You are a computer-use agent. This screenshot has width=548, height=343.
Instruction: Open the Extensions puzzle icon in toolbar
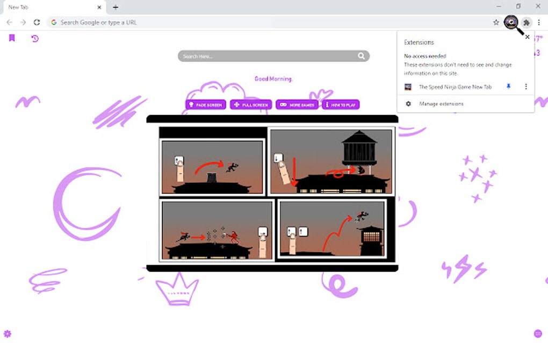[526, 23]
